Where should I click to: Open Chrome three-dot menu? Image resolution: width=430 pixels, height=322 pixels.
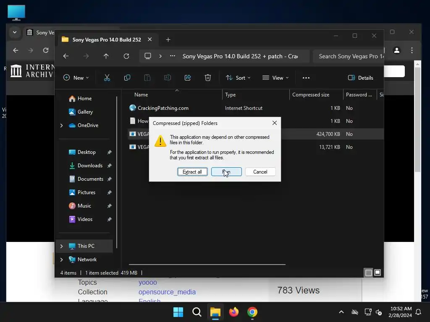(412, 50)
